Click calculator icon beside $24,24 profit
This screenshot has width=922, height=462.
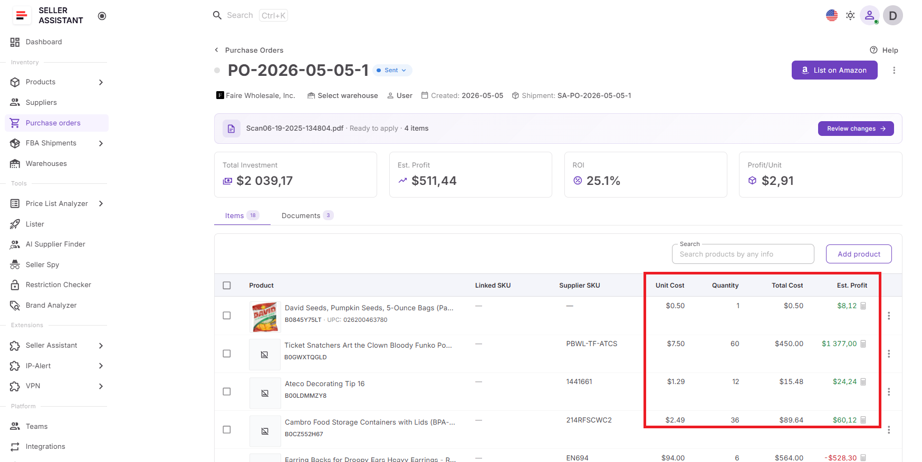point(863,382)
